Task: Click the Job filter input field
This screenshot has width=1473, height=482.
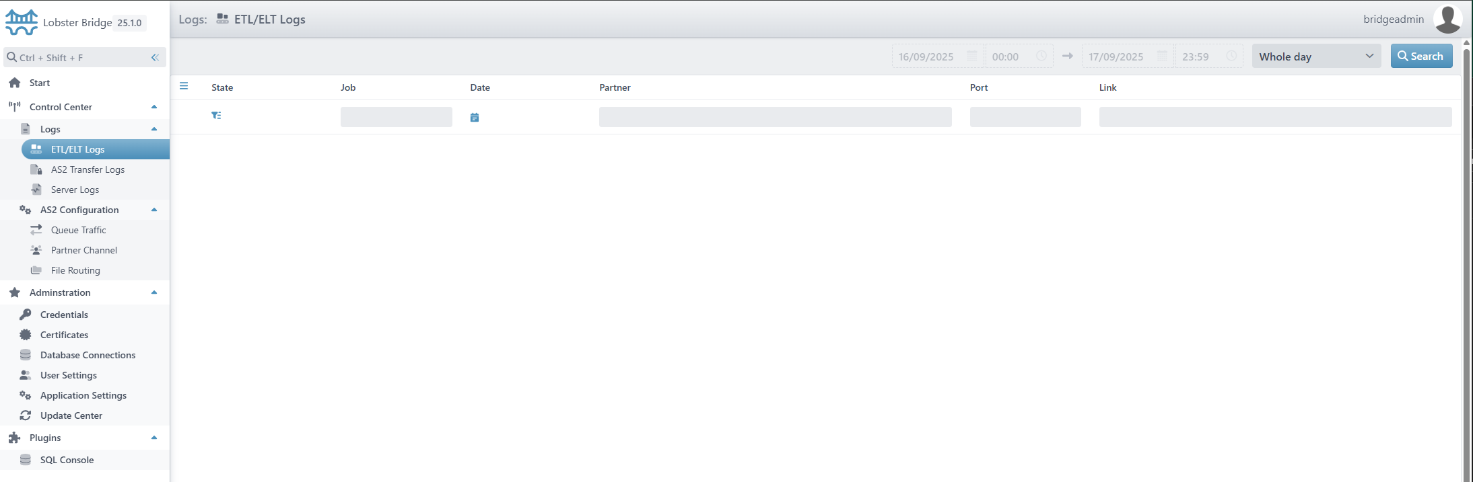Action: pyautogui.click(x=396, y=117)
